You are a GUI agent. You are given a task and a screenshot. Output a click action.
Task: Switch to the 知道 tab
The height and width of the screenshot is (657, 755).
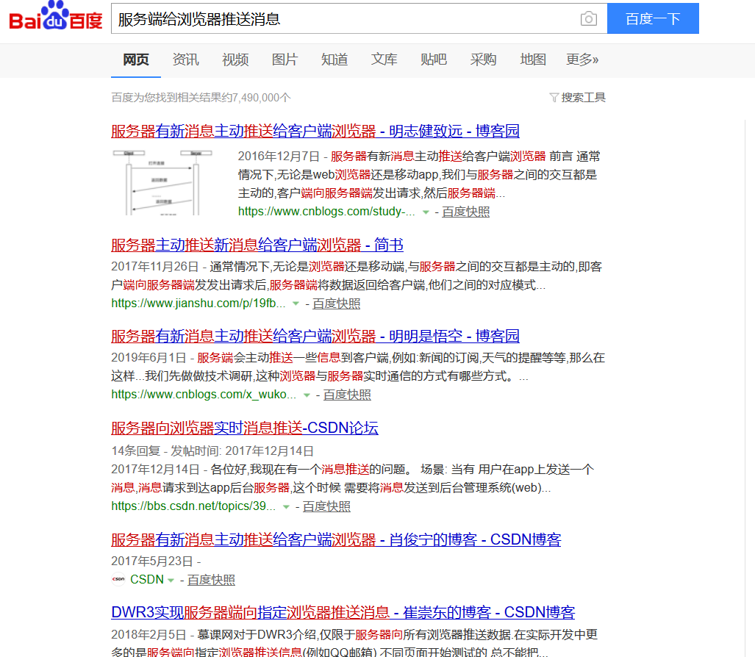(334, 60)
